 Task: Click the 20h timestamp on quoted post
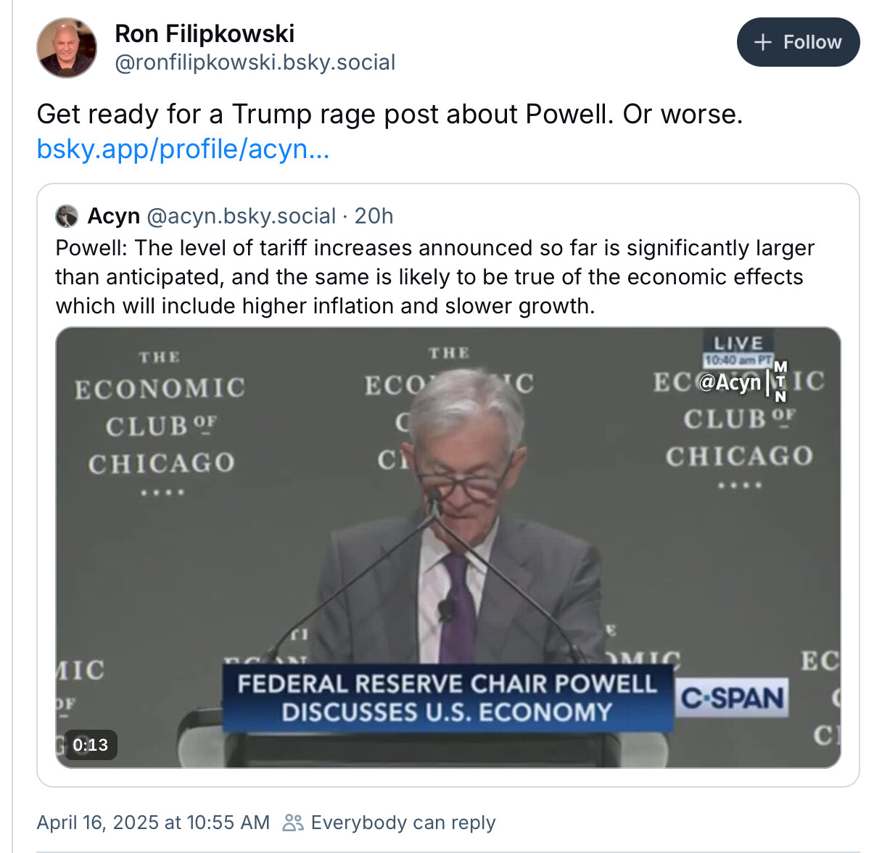(374, 216)
